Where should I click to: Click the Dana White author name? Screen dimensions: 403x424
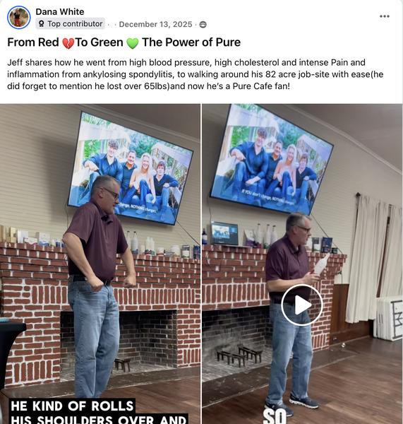point(60,11)
